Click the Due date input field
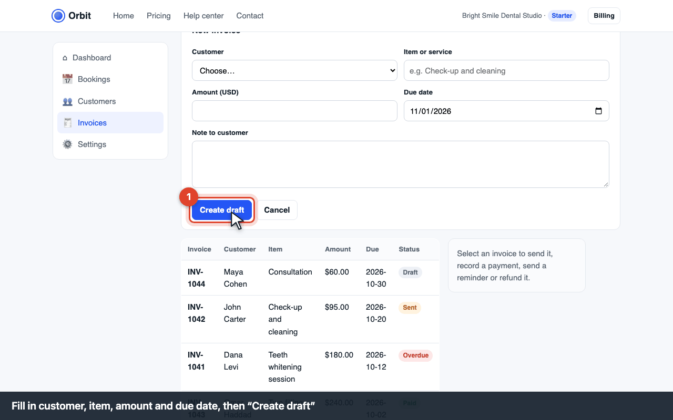Screen dimensions: 673x420 tap(506, 111)
